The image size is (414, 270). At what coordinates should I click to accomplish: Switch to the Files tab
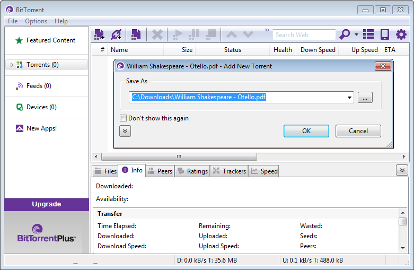[x=105, y=171]
